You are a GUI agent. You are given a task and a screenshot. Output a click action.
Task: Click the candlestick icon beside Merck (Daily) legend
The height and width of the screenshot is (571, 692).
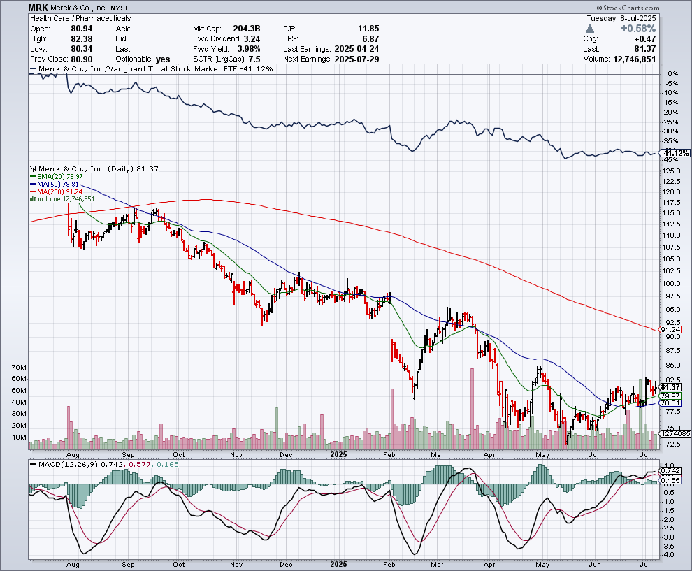(34, 168)
